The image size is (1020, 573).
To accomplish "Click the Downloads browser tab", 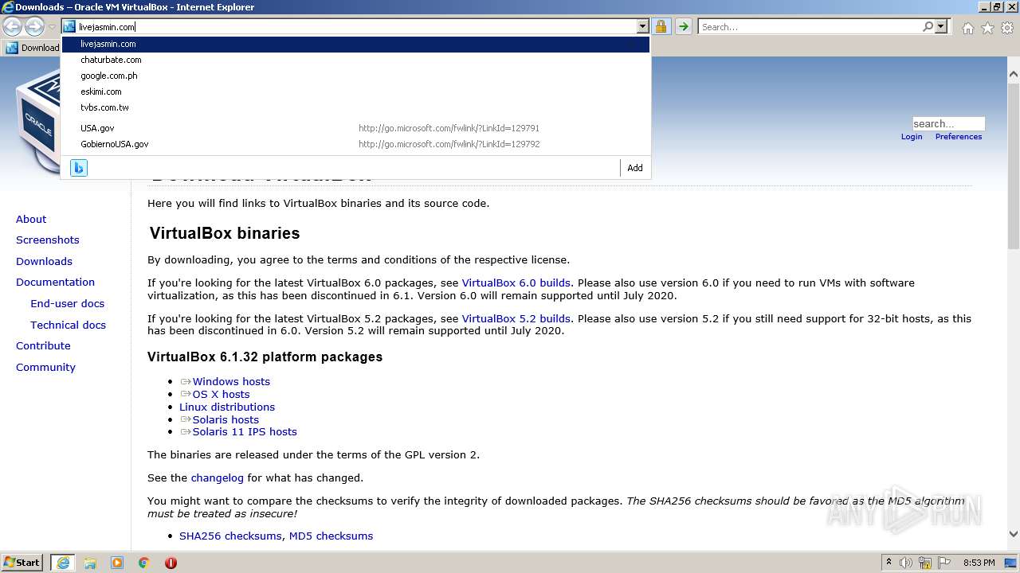I will click(32, 48).
